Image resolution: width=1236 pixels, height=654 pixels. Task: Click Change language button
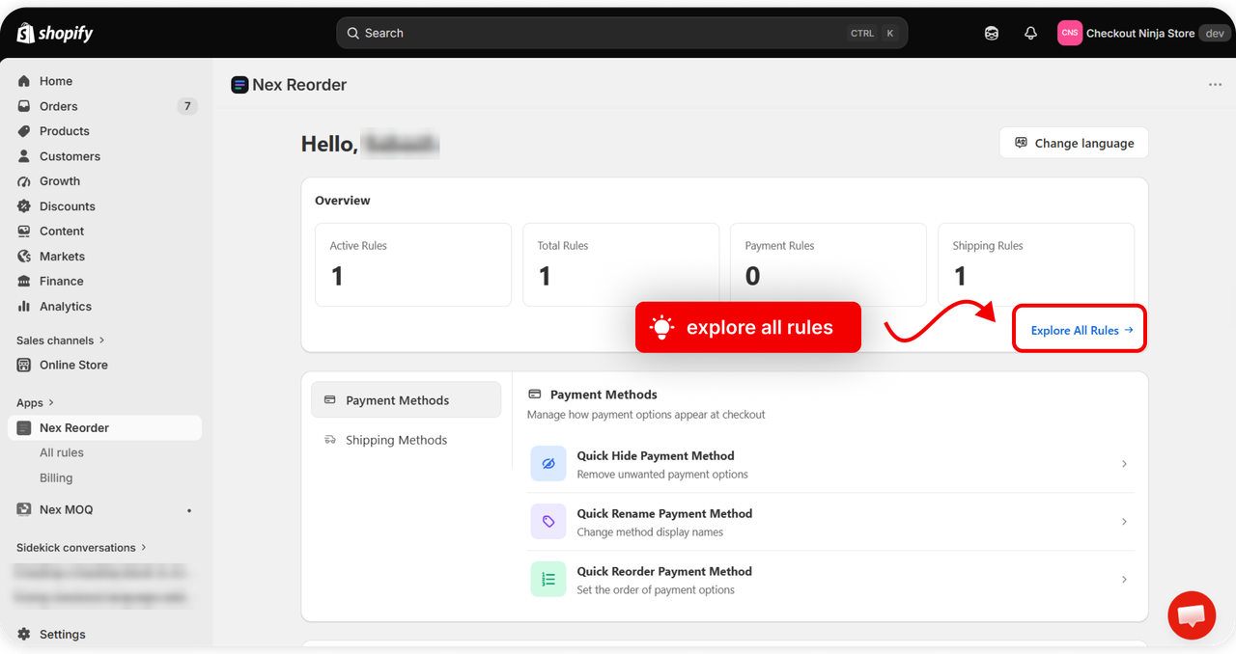(x=1074, y=143)
